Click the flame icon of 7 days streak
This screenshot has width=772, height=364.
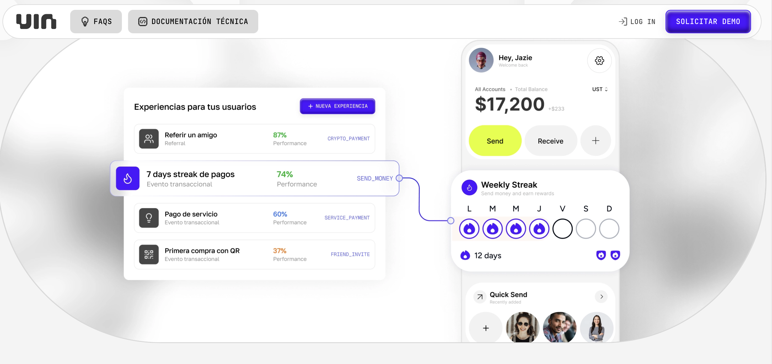[127, 178]
